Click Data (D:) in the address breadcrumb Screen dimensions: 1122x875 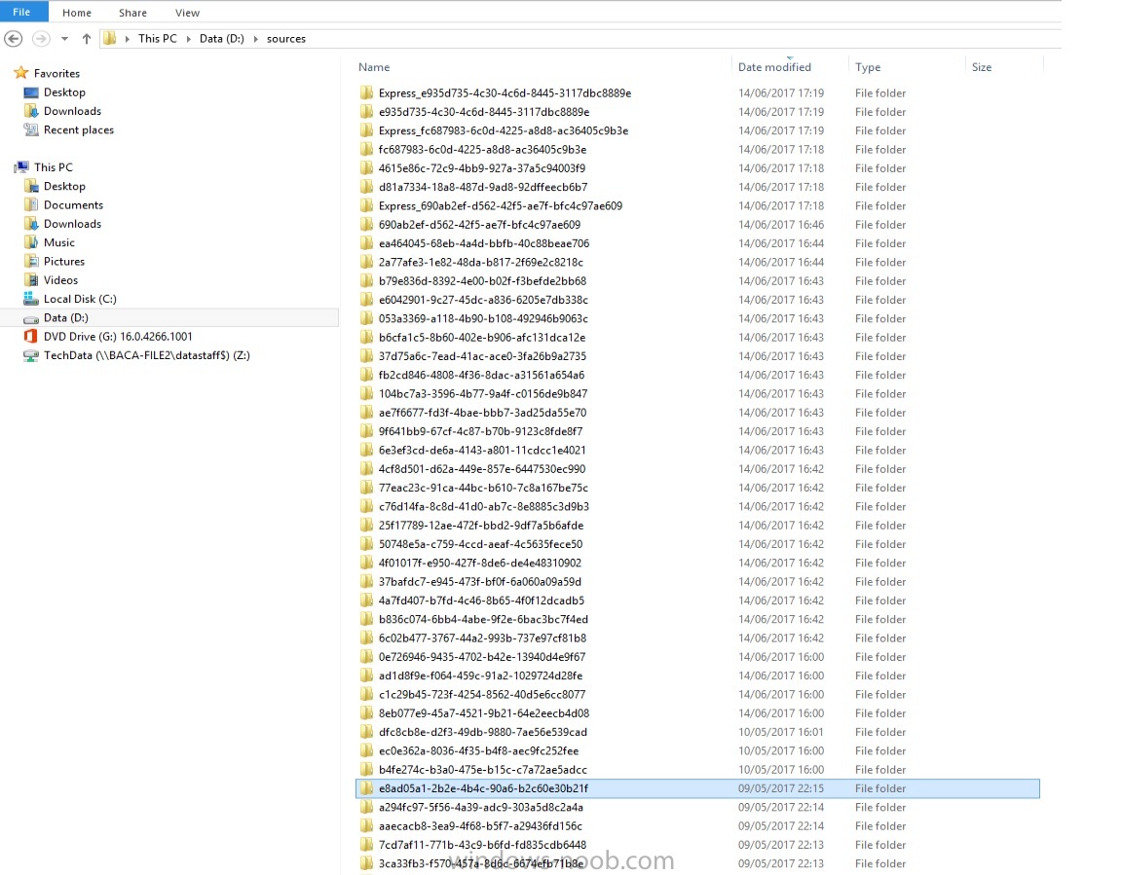click(221, 39)
